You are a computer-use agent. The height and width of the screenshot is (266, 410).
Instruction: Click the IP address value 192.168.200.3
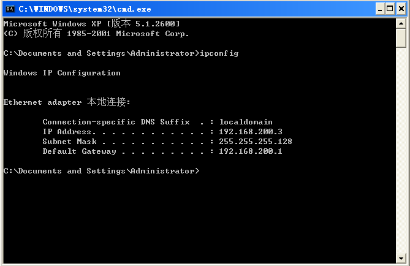coord(251,132)
